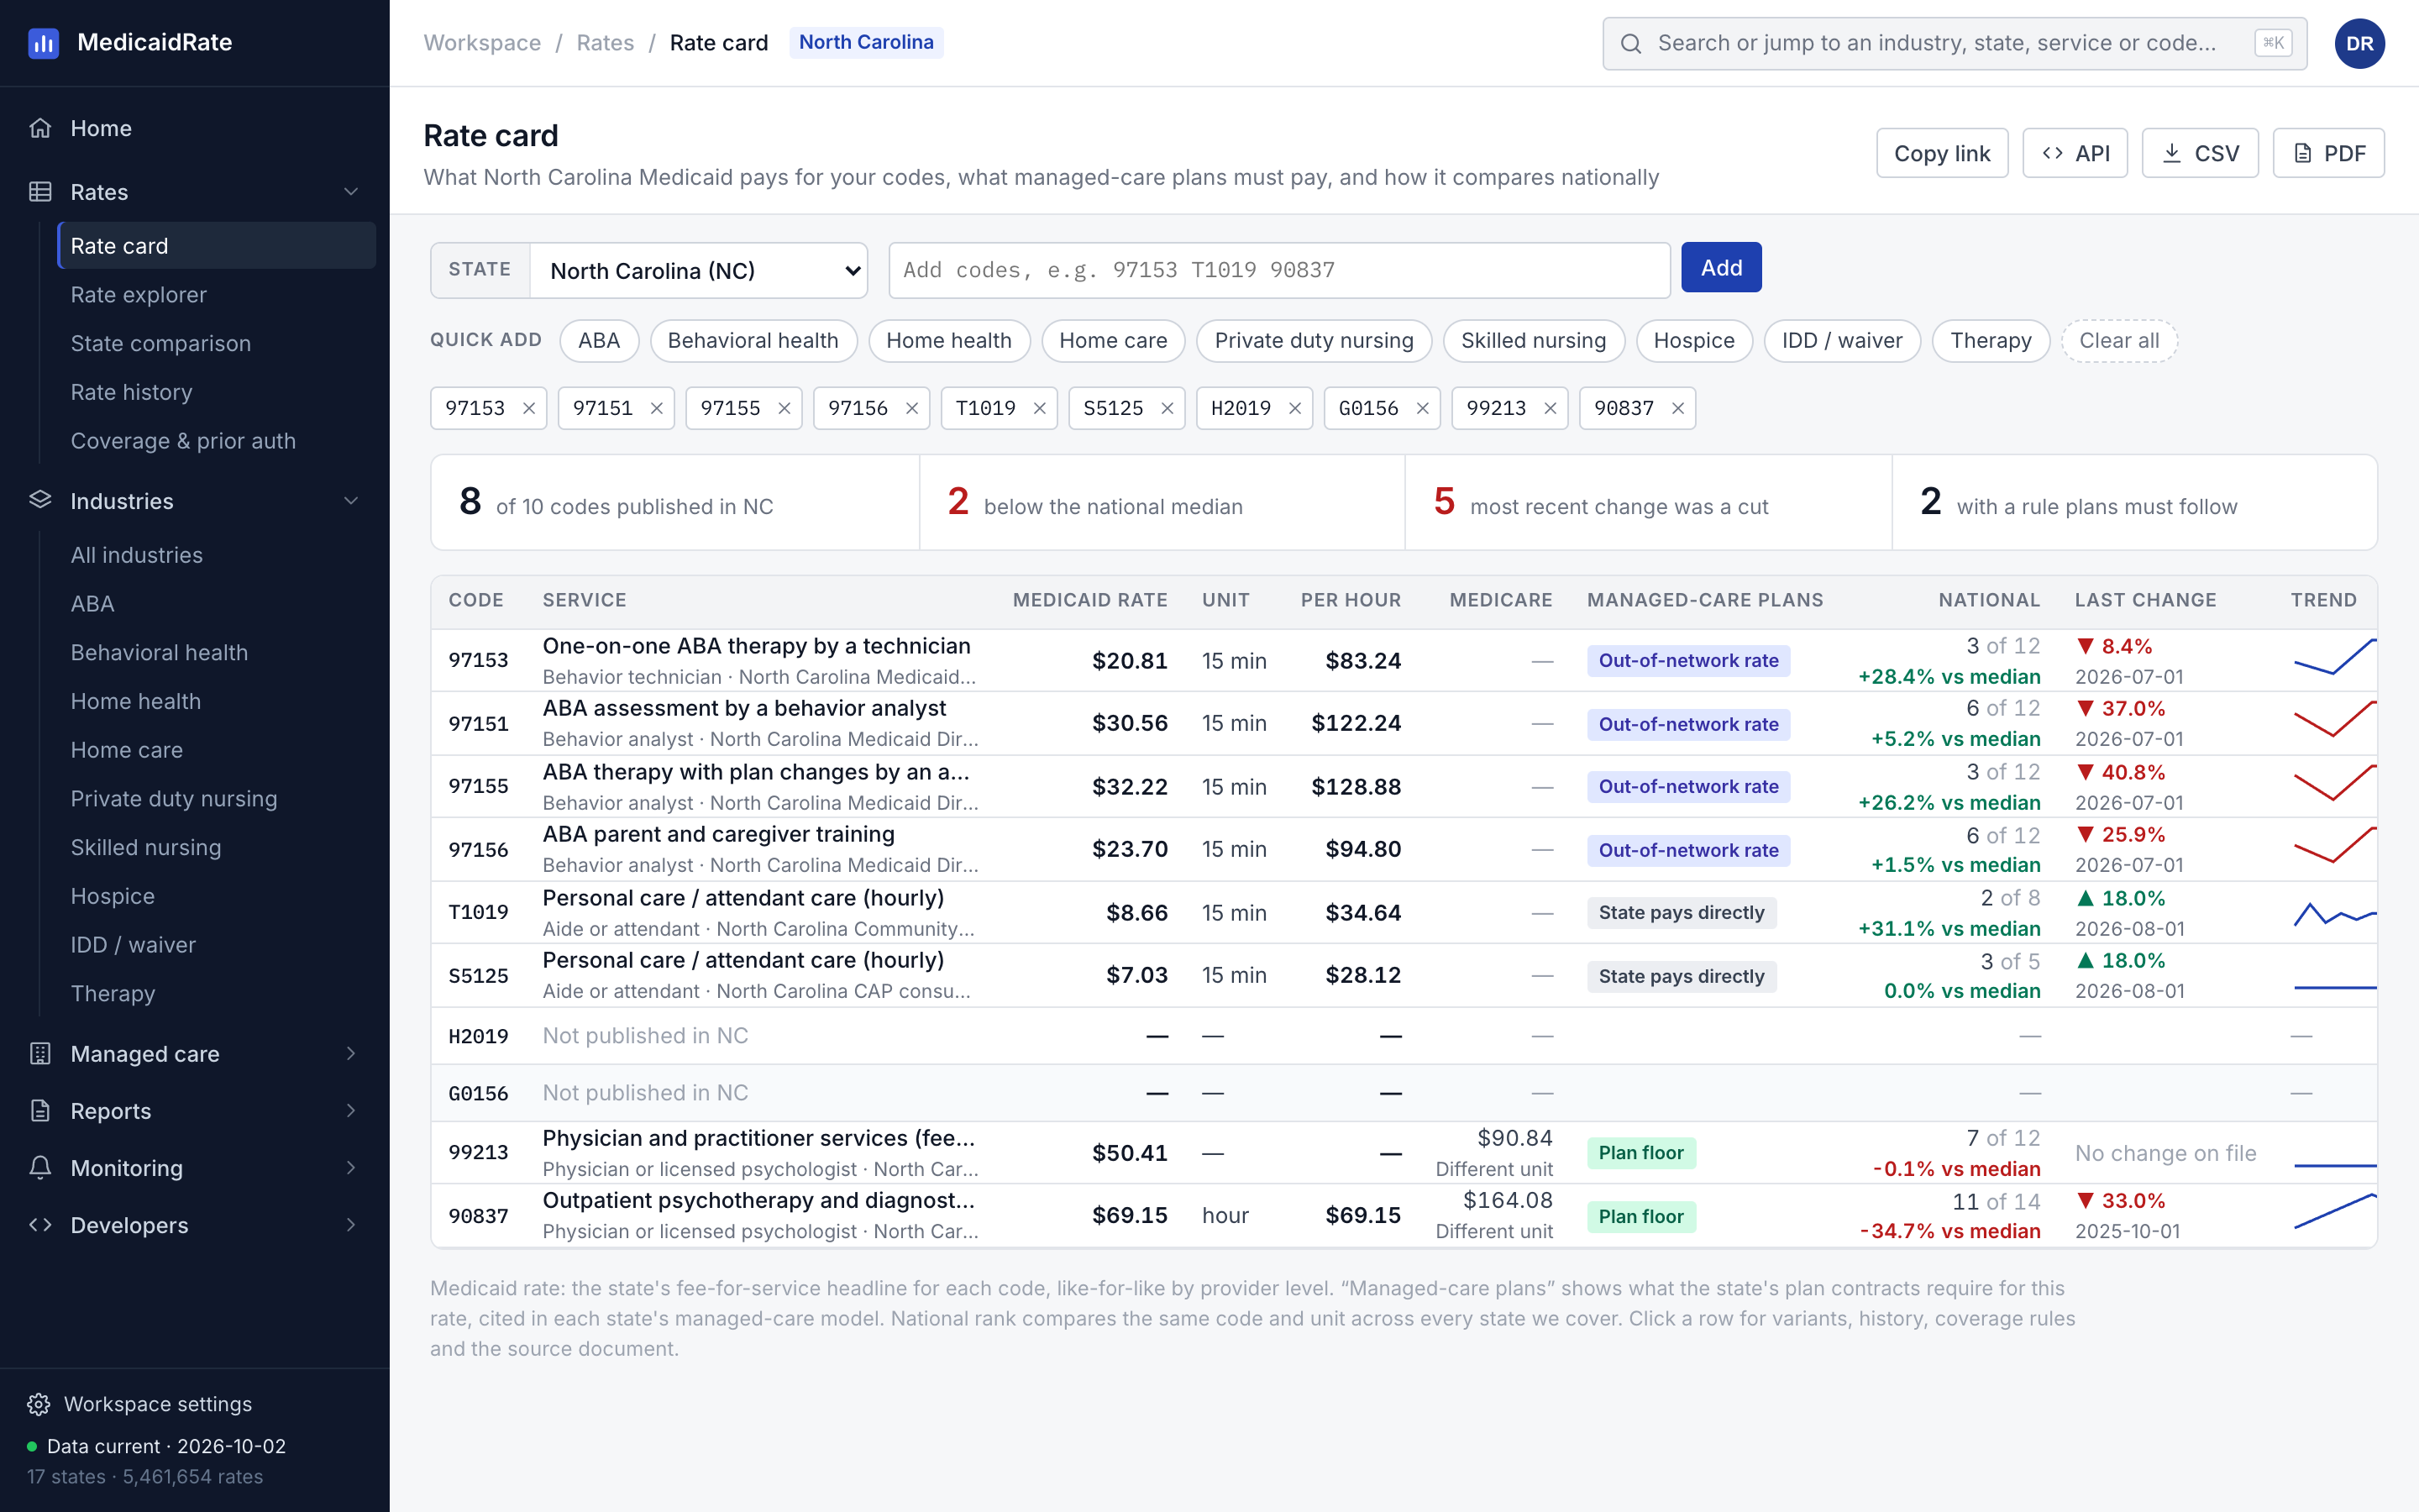
Task: Remove the 90837 code chip
Action: tap(1677, 408)
